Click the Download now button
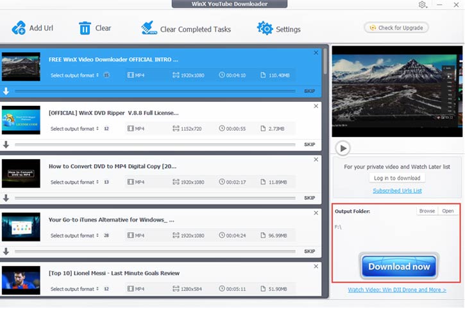 point(399,266)
